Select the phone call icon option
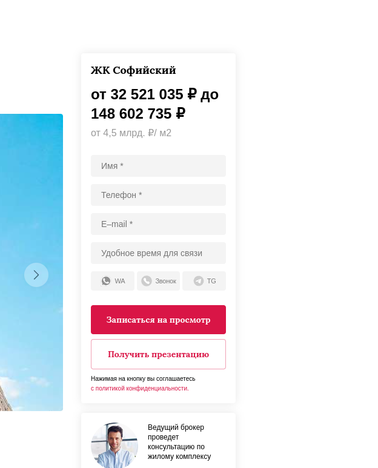This screenshot has height=468, width=378. (x=147, y=281)
